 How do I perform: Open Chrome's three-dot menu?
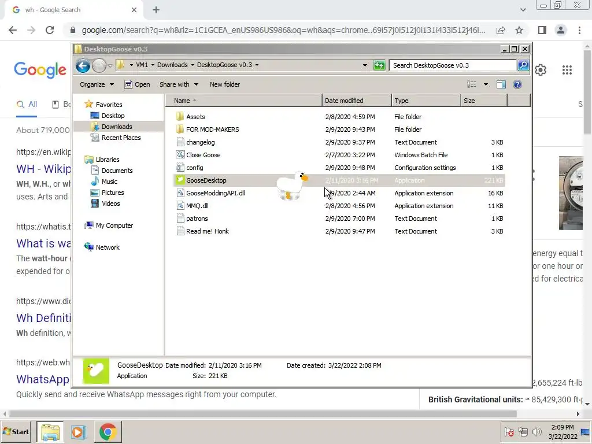coord(579,30)
